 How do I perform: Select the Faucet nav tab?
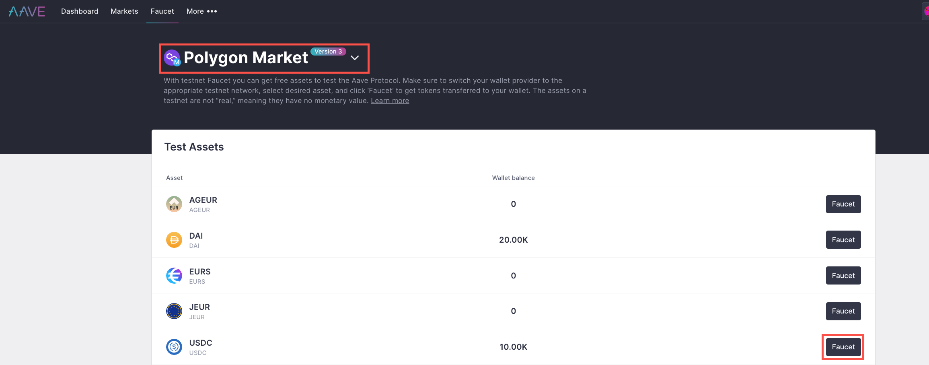click(162, 11)
